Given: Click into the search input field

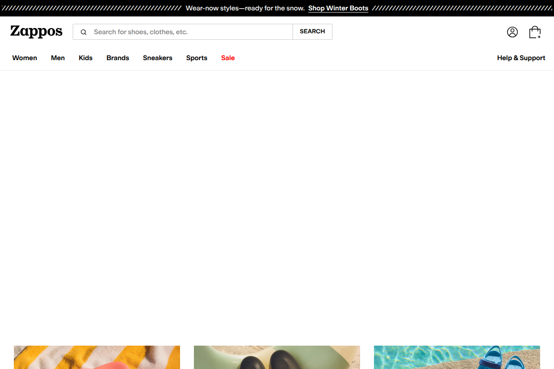Looking at the screenshot, I should click(x=186, y=32).
